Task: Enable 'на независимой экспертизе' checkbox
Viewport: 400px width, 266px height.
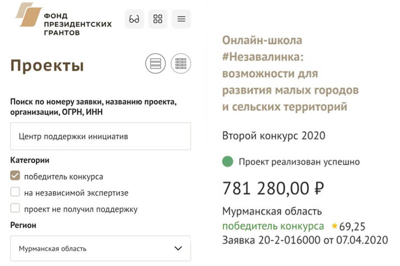Action: click(15, 192)
